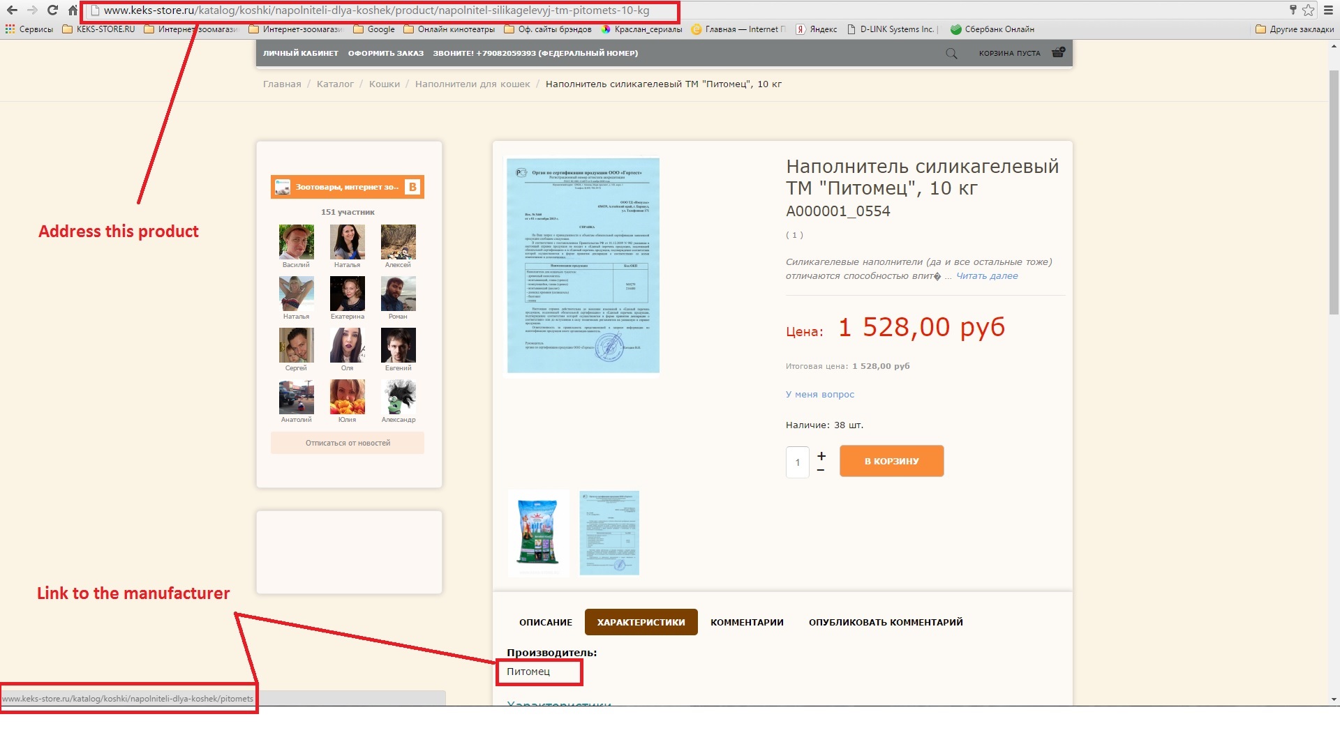Open Евгений's profile photo
This screenshot has height=735, width=1340.
[398, 345]
